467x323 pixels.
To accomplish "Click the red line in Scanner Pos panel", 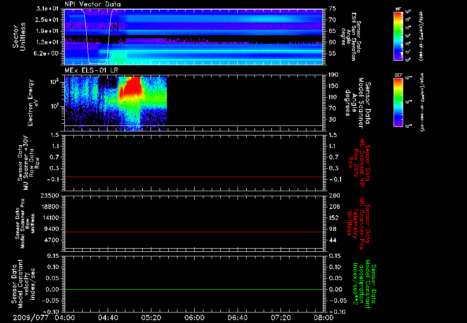I will point(194,232).
